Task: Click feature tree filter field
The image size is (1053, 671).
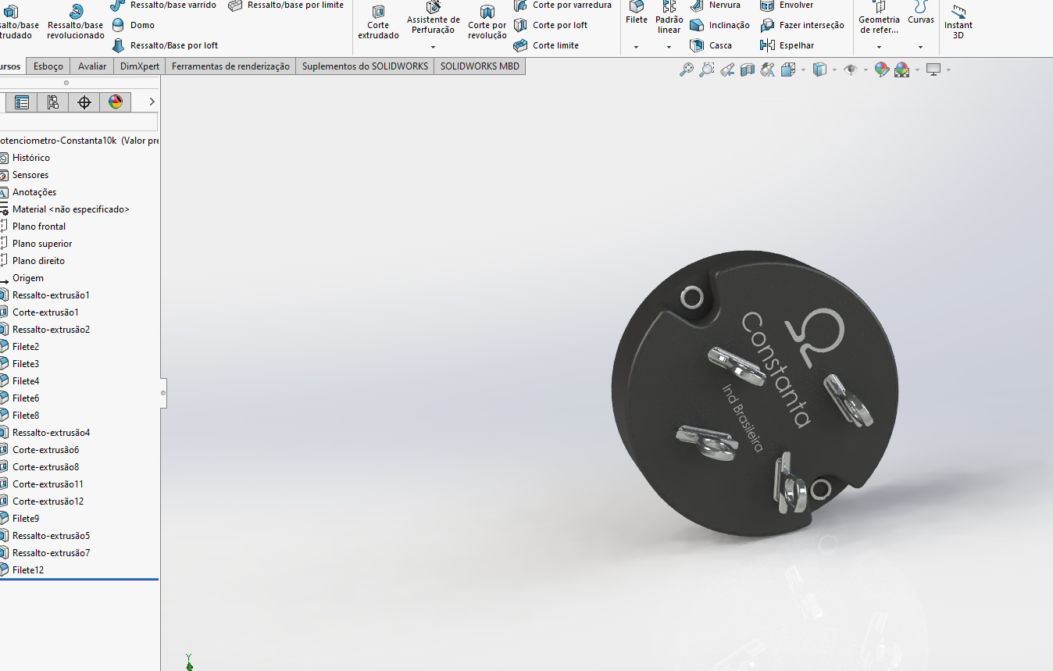Action: coord(79,122)
